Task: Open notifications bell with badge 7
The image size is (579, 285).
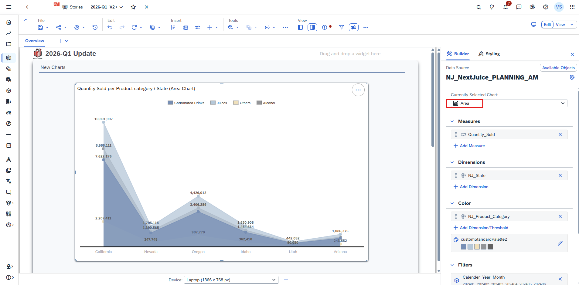Action: point(506,7)
